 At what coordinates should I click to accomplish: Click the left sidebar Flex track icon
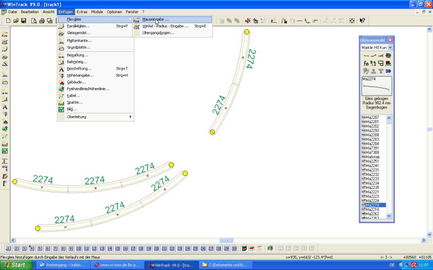coord(5,35)
